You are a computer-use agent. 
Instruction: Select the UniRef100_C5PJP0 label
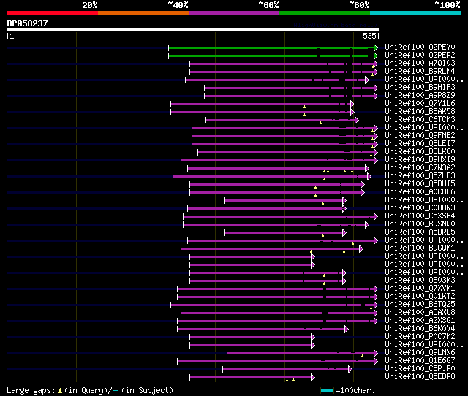tap(420, 369)
